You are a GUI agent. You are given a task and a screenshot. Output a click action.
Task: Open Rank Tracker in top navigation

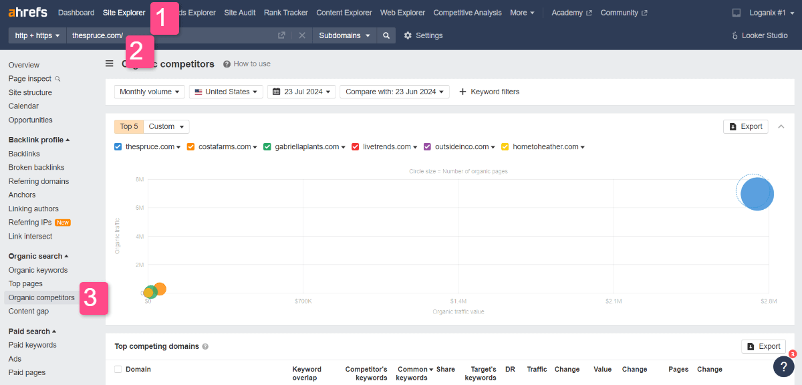(286, 13)
